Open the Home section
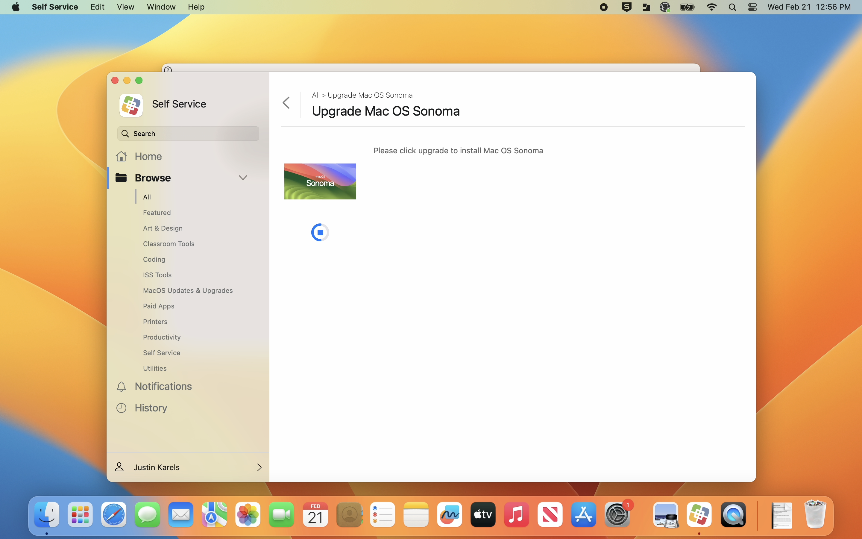 [x=148, y=156]
